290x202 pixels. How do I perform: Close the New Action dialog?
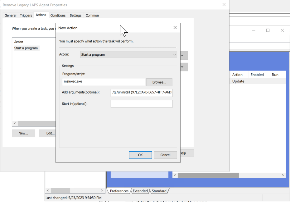(175, 28)
